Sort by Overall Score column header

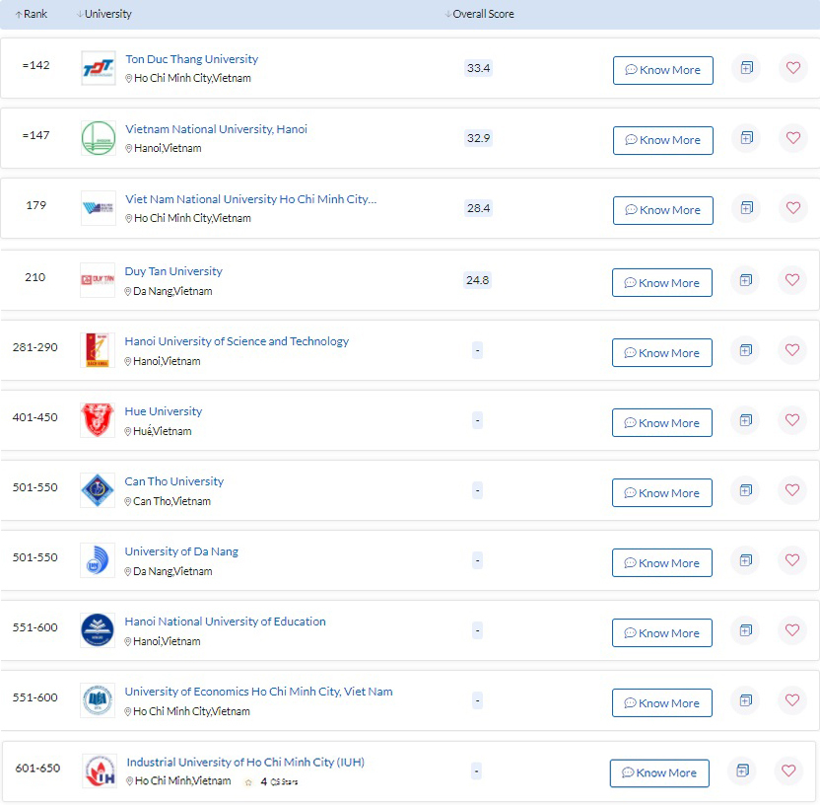tap(480, 14)
